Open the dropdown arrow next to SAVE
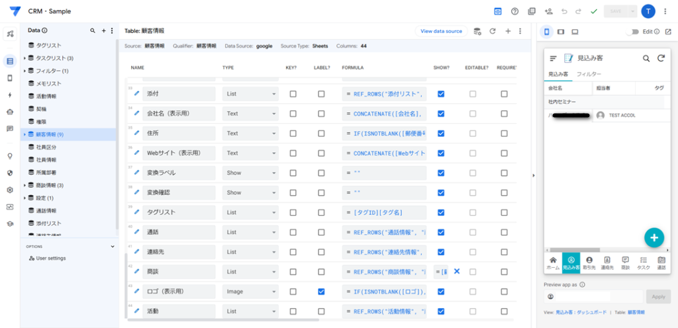Viewport: 678px width, 328px height. (x=633, y=11)
